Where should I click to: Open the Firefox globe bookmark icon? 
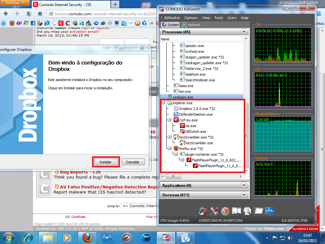pyautogui.click(x=12, y=23)
